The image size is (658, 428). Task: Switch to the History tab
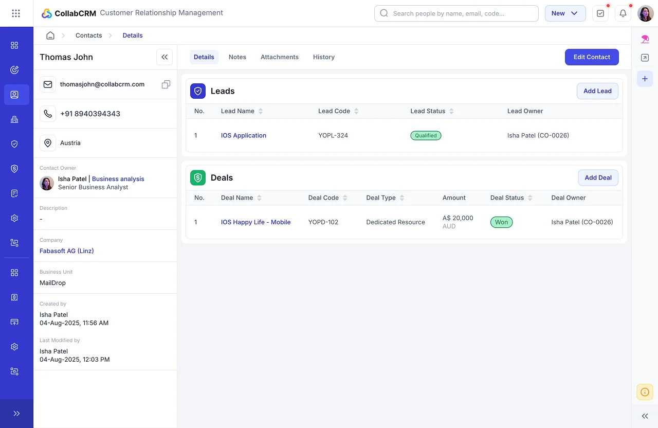pyautogui.click(x=324, y=57)
